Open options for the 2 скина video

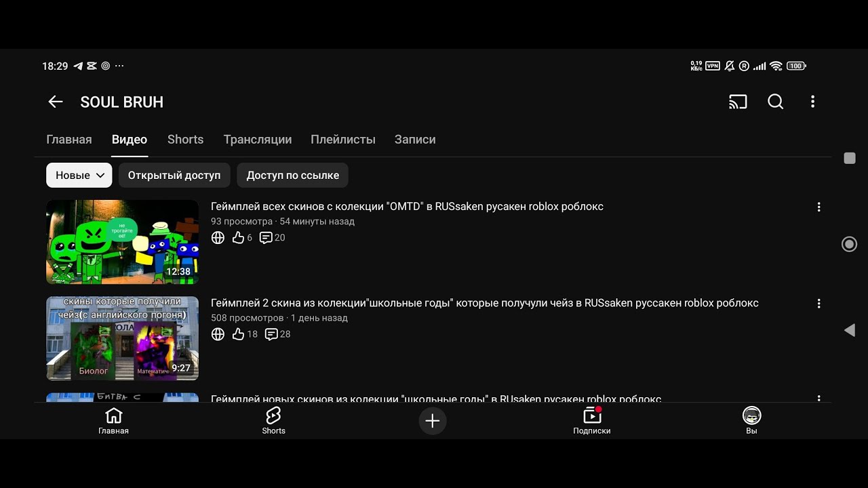point(818,304)
